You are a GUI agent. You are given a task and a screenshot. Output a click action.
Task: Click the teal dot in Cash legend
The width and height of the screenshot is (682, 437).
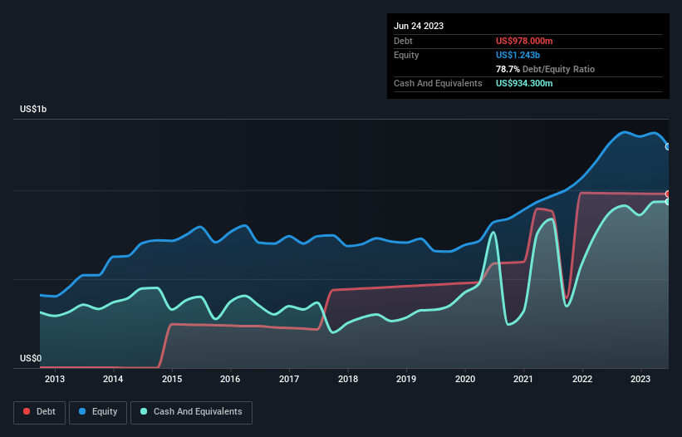click(144, 411)
